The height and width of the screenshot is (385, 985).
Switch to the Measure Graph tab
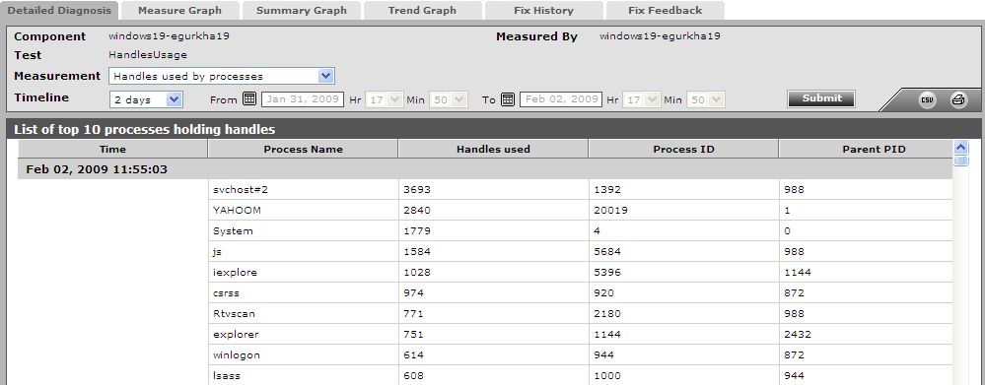tap(179, 10)
